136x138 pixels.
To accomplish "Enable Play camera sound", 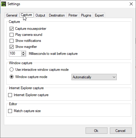I will tap(11, 35).
